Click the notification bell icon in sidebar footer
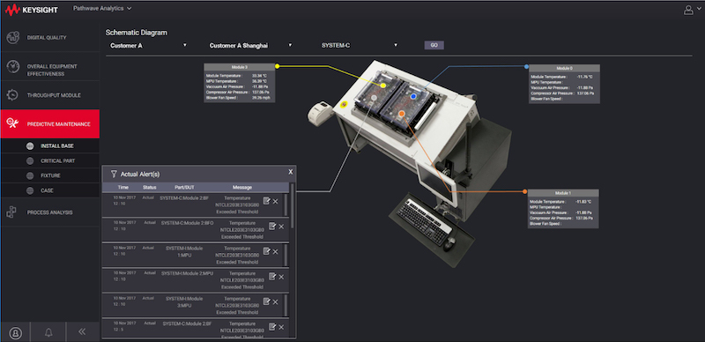The width and height of the screenshot is (705, 342). (x=48, y=332)
